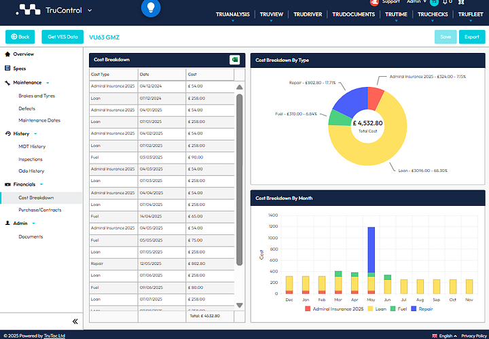Toggle the Loan series in chart legend
489x339 pixels.
coord(377,308)
